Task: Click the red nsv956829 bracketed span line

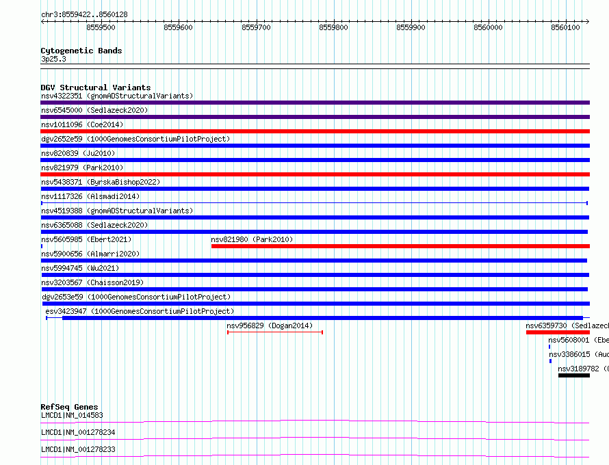Action: click(x=275, y=332)
